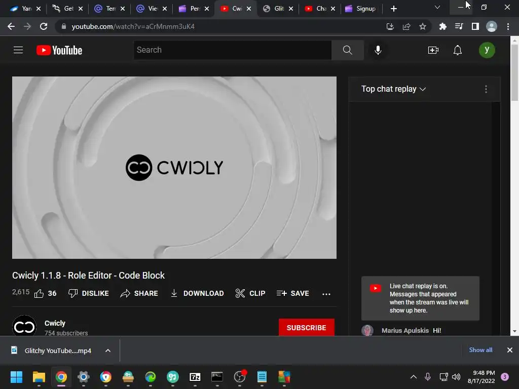The height and width of the screenshot is (389, 519).
Task: Bookmark this page with the star
Action: coord(423,26)
